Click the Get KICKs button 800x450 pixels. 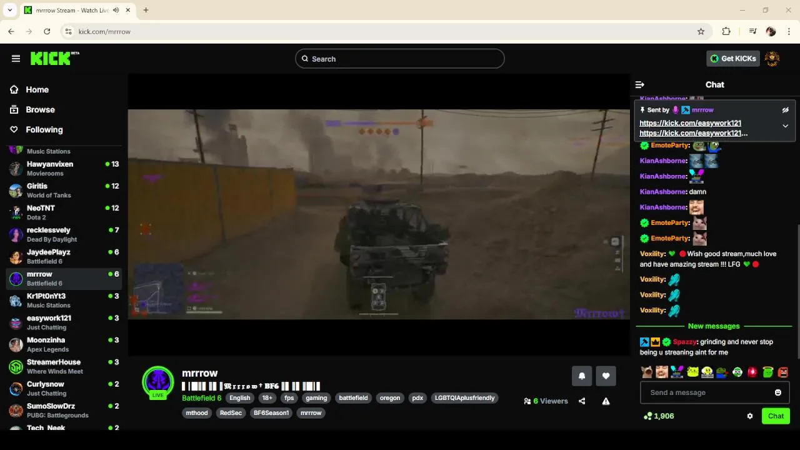click(733, 59)
